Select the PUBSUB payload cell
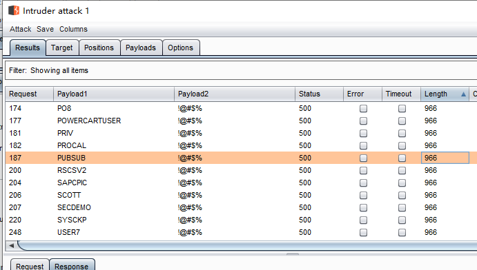 (x=72, y=158)
